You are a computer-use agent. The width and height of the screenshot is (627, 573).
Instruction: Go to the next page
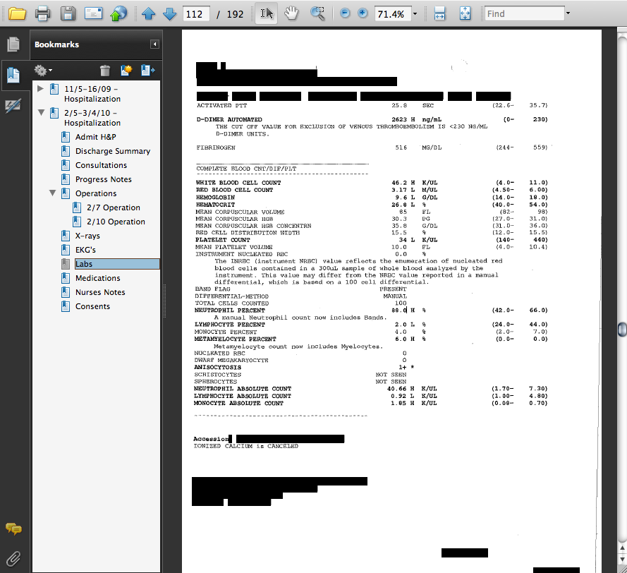point(169,13)
